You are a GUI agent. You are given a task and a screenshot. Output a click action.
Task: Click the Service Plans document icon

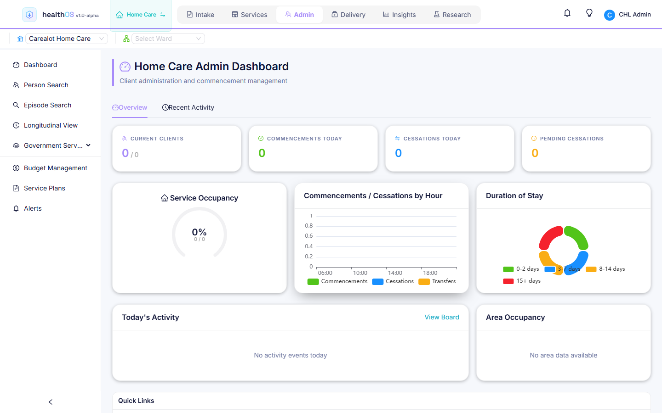(16, 188)
